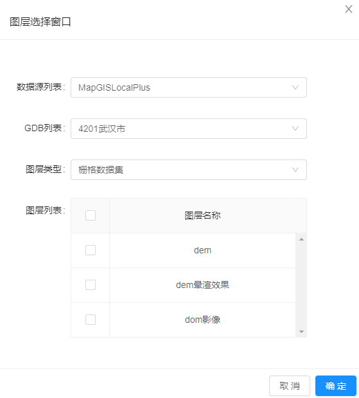Click the chevron arrow in 图层类型 field

pos(295,170)
